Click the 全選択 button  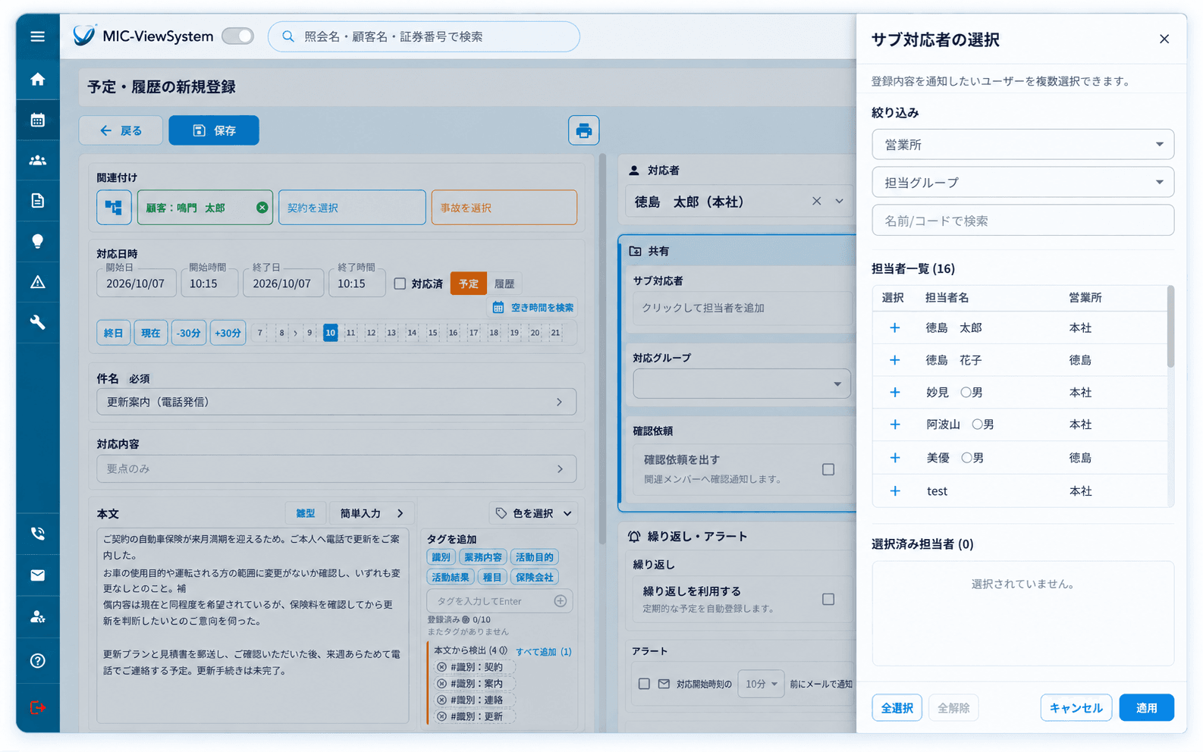click(x=897, y=708)
